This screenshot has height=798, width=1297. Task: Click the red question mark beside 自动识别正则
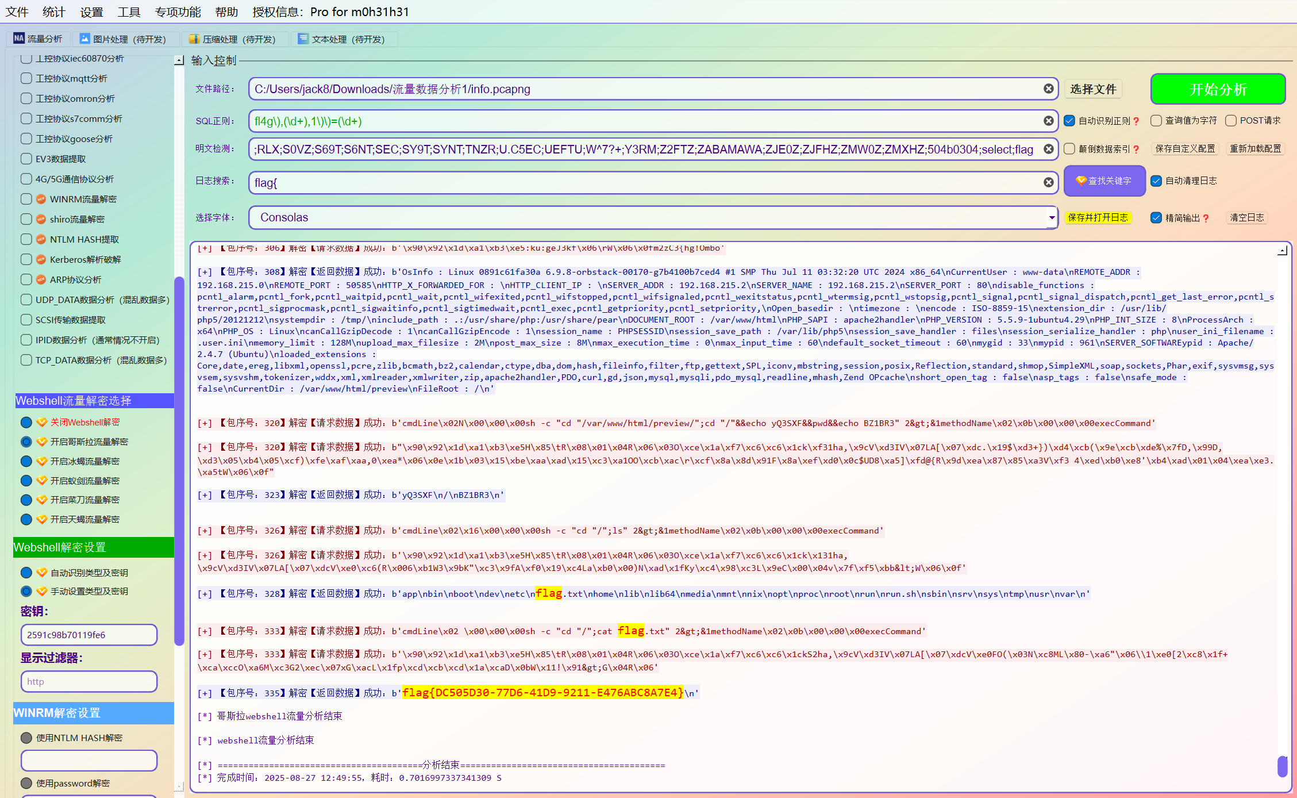coord(1136,121)
